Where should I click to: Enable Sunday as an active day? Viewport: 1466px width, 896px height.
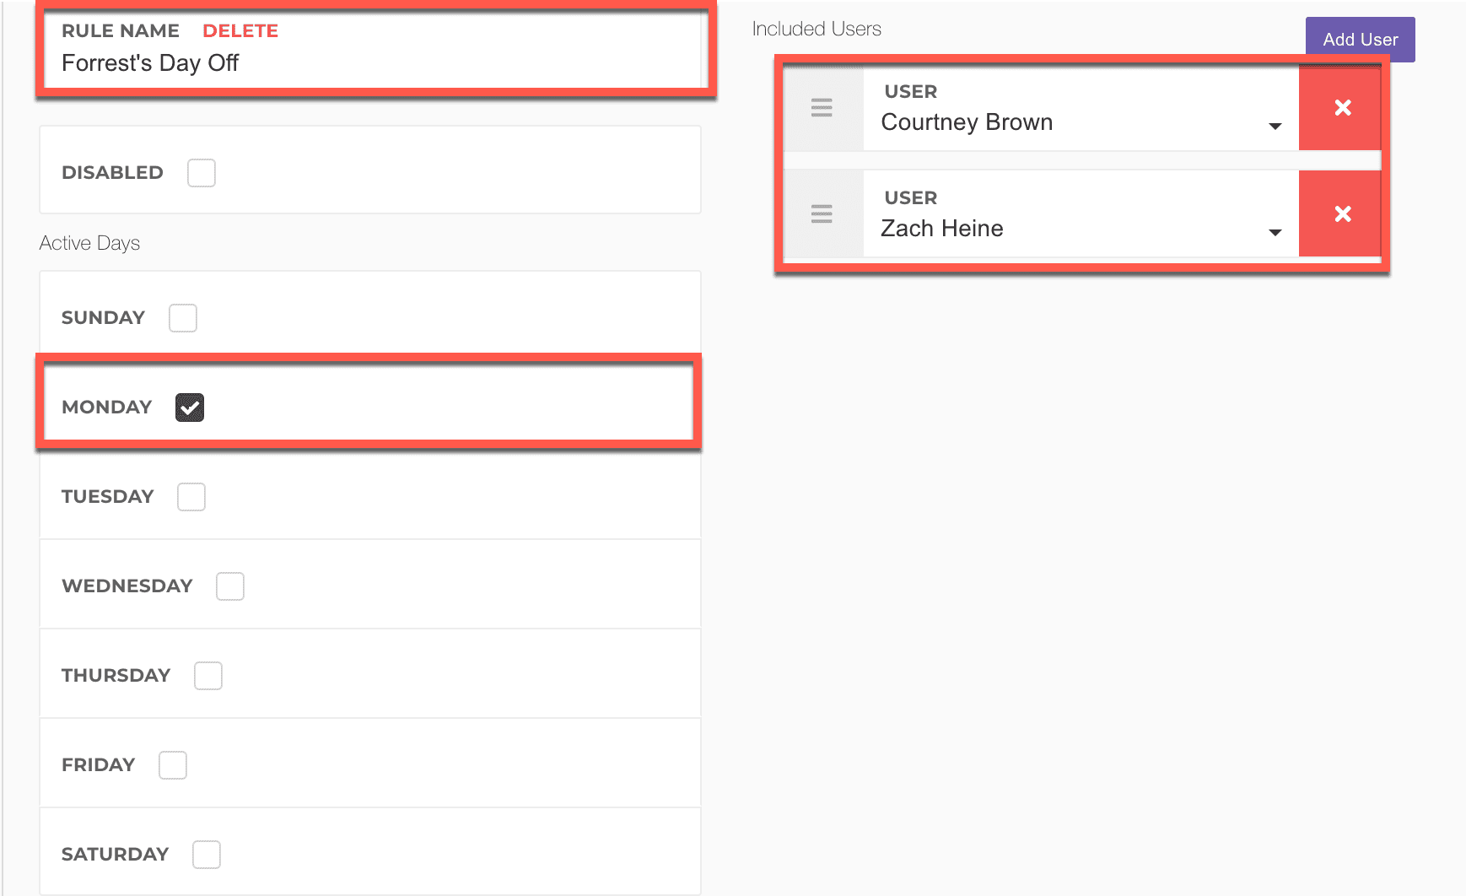(183, 318)
